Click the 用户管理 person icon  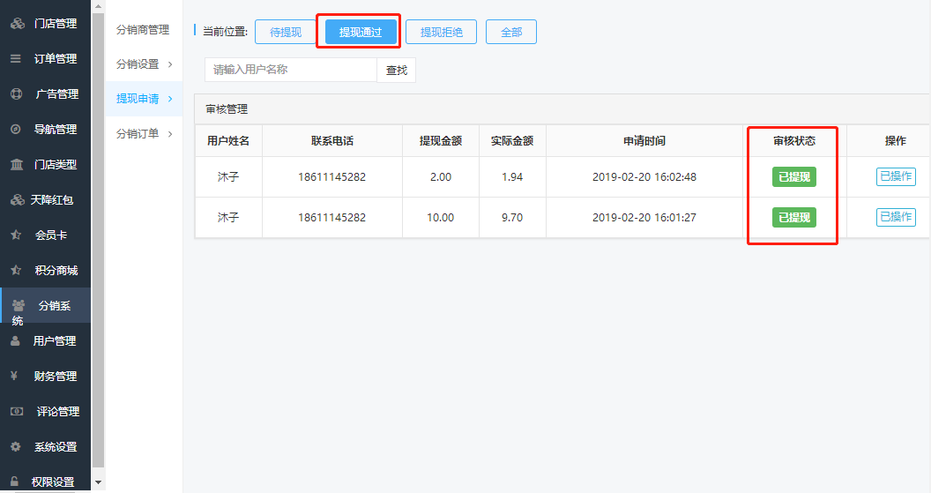[16, 340]
